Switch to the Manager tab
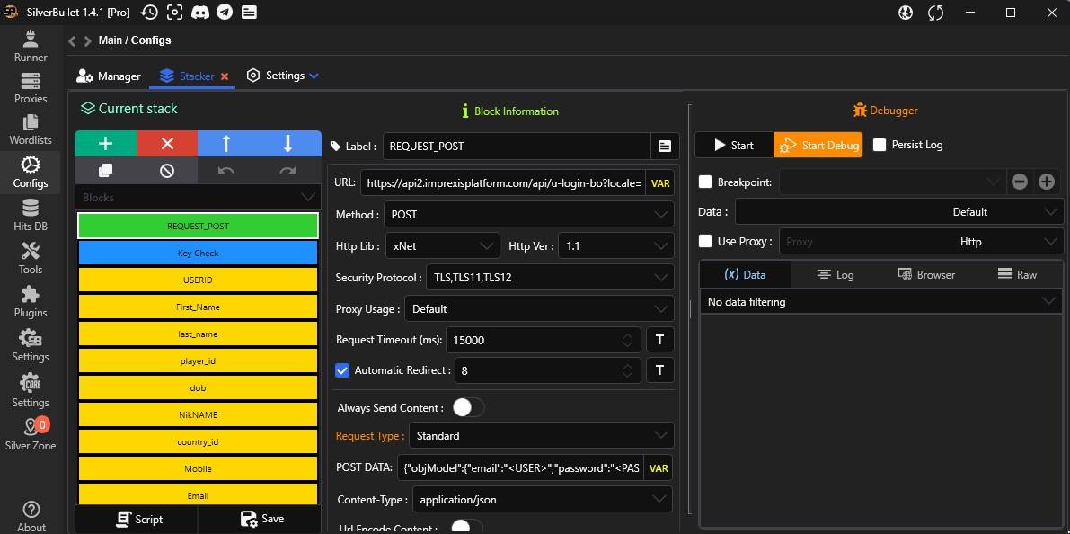The width and height of the screenshot is (1070, 534). pyautogui.click(x=109, y=76)
